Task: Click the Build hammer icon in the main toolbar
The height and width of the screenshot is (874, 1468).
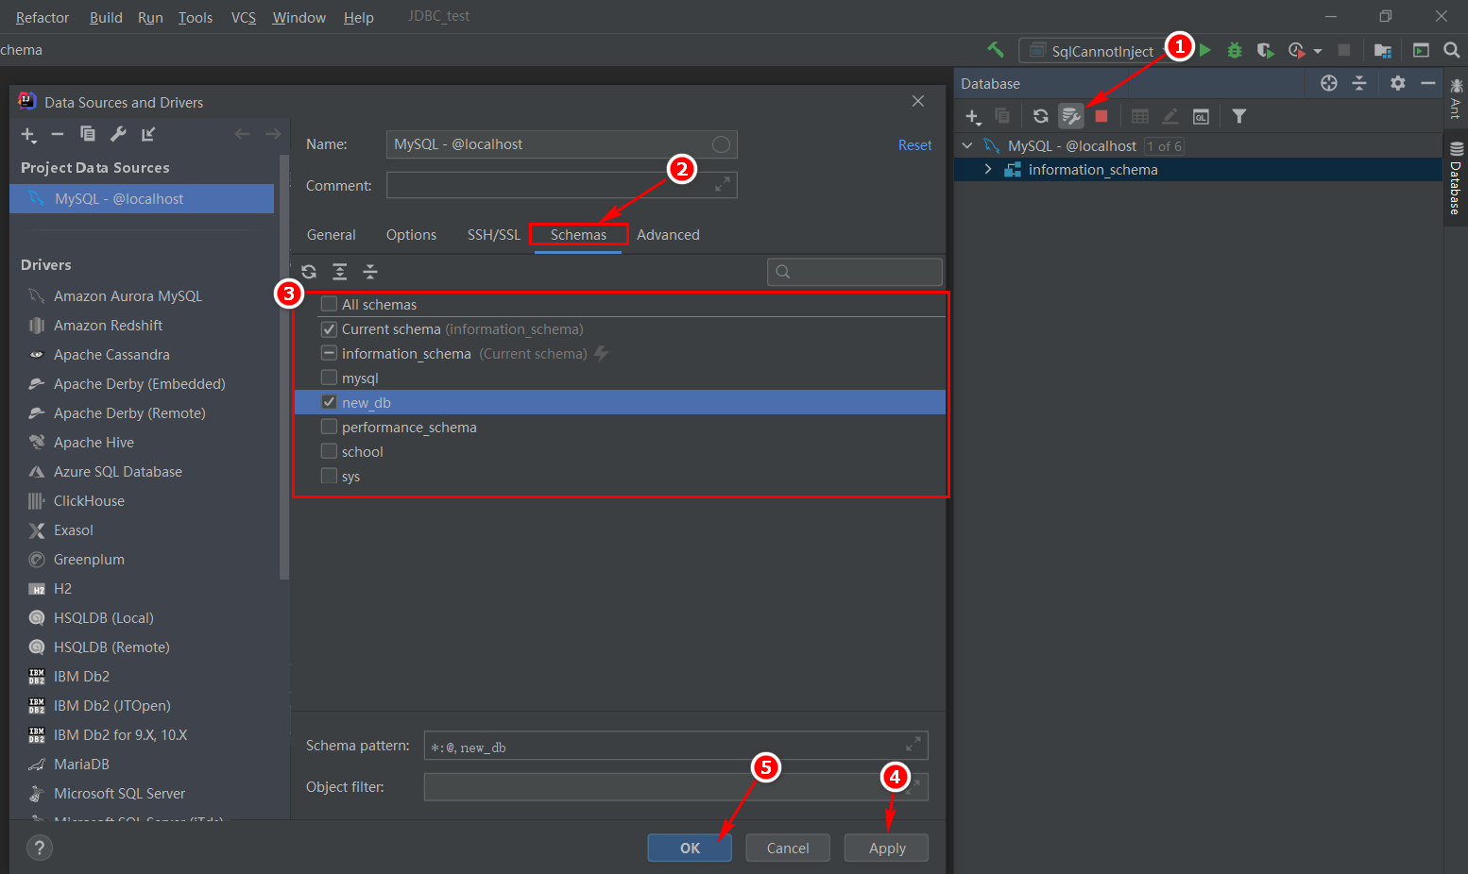Action: [996, 50]
